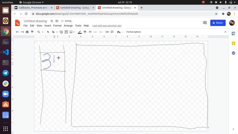Go back in browser history
The image size is (238, 134).
tap(15, 14)
